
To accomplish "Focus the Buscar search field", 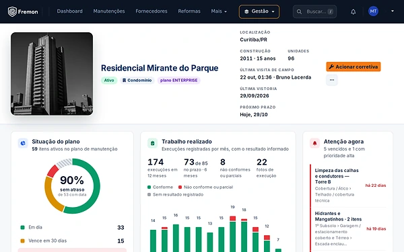I will [x=314, y=11].
